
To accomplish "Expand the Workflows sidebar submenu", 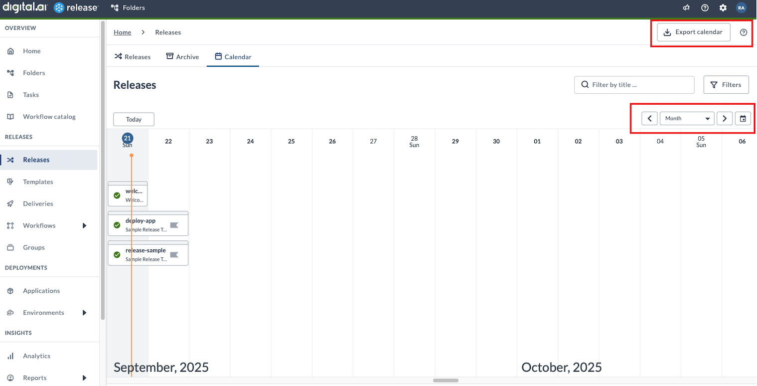I will (84, 225).
